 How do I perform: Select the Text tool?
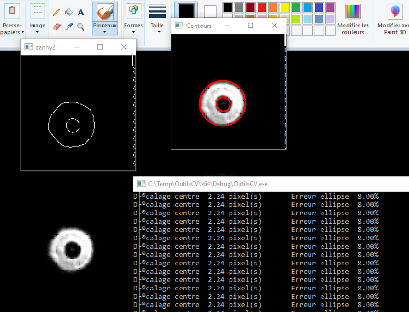click(80, 12)
